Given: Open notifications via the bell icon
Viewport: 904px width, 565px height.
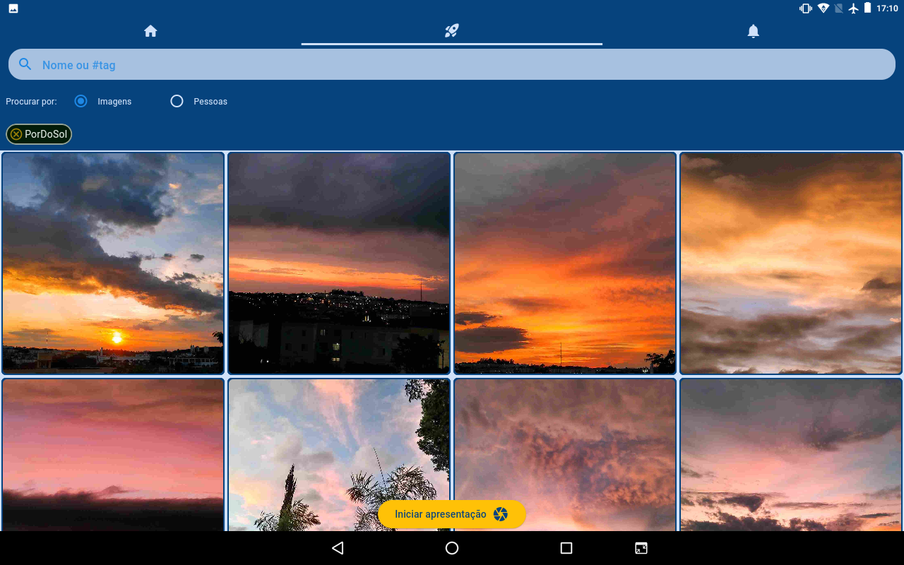Looking at the screenshot, I should [x=752, y=31].
